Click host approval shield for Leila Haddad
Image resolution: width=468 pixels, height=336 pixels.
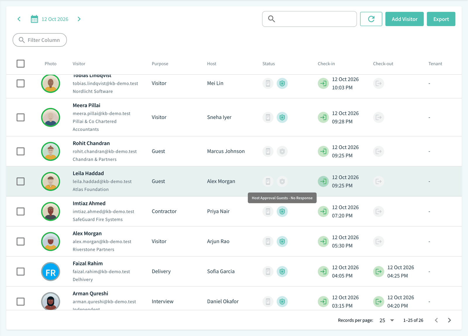282,181
